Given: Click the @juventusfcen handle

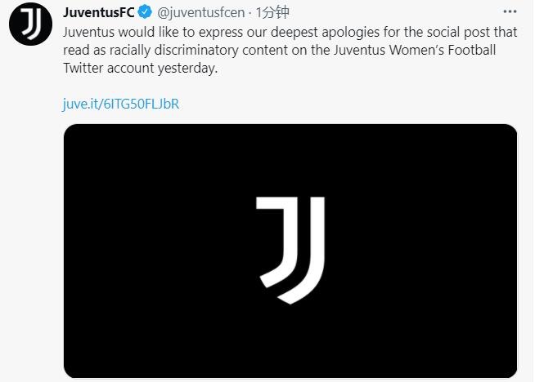Looking at the screenshot, I should 200,13.
